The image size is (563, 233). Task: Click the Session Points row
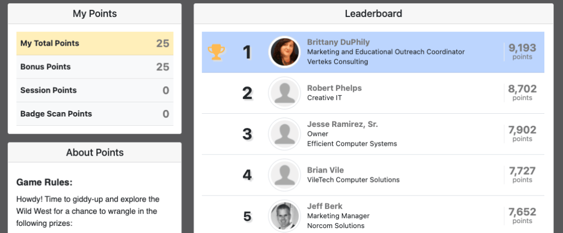click(95, 91)
